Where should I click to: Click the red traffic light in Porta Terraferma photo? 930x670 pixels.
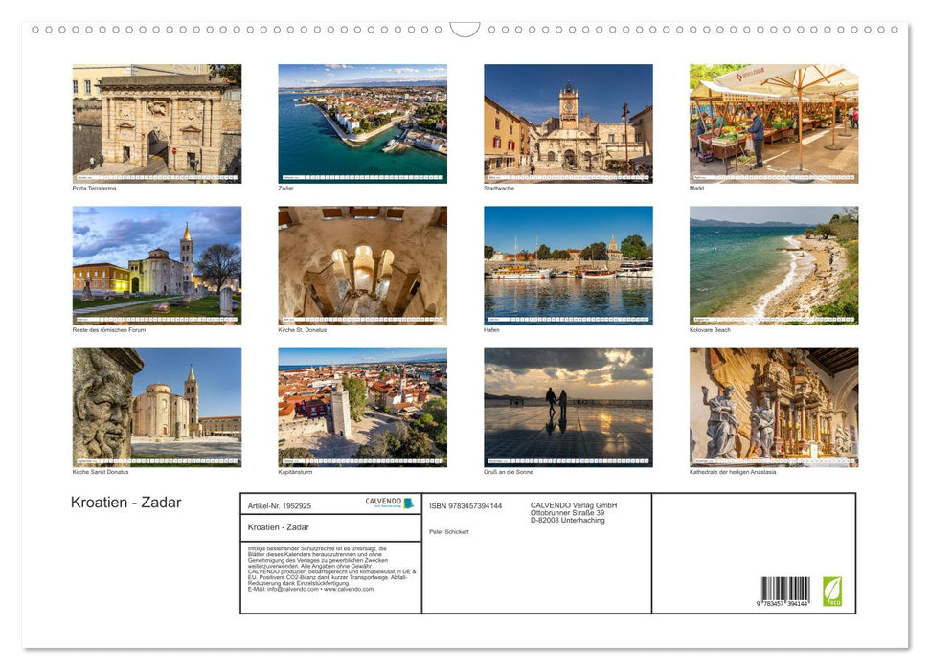tap(174, 150)
